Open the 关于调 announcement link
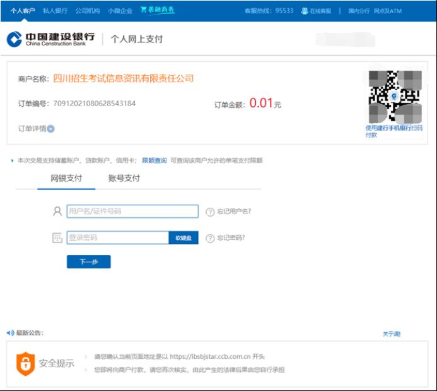 coord(392,334)
